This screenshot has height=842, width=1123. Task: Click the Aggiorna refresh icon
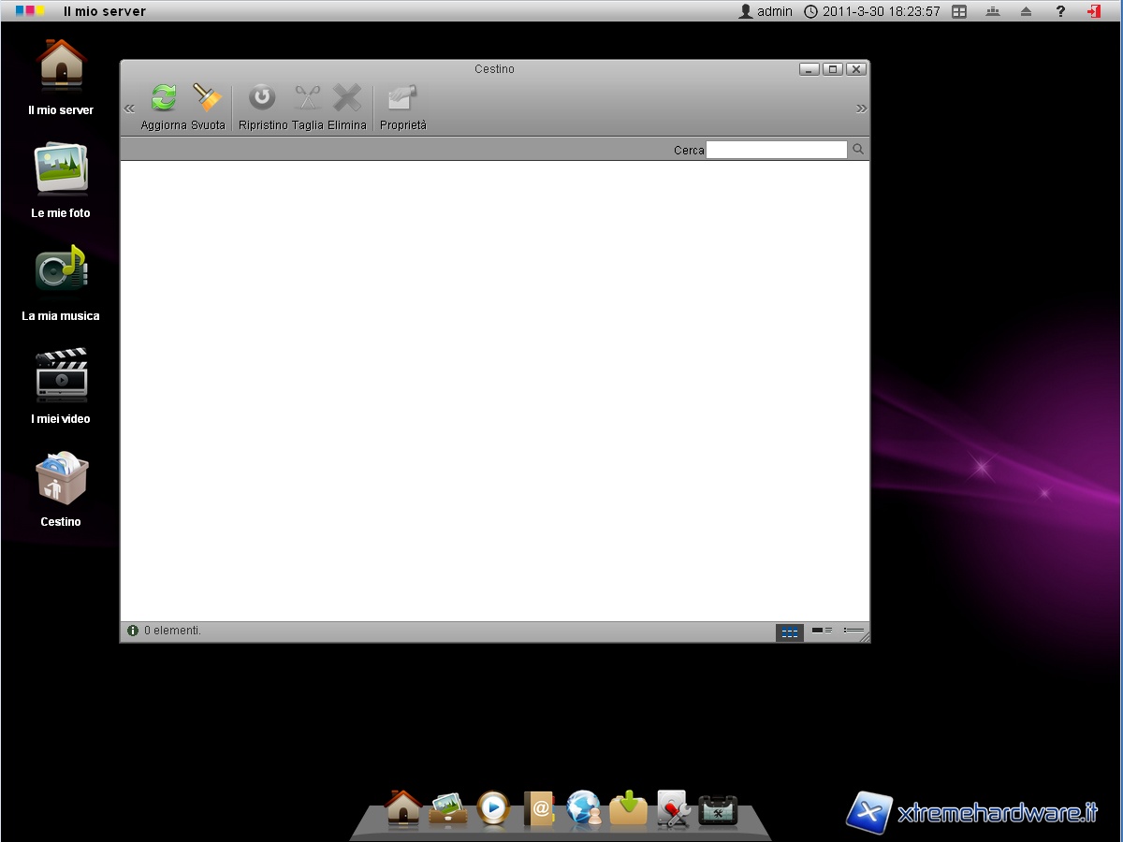(x=164, y=98)
